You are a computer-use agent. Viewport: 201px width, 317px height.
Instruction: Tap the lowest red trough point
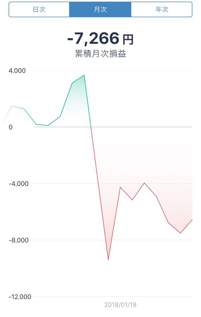coord(108,260)
